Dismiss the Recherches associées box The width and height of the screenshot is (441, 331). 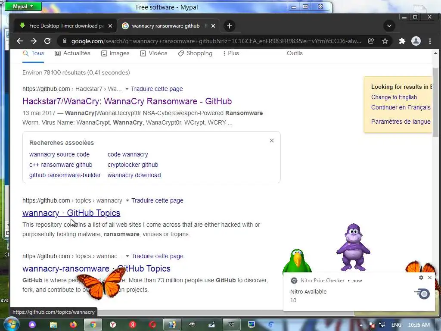(x=272, y=141)
